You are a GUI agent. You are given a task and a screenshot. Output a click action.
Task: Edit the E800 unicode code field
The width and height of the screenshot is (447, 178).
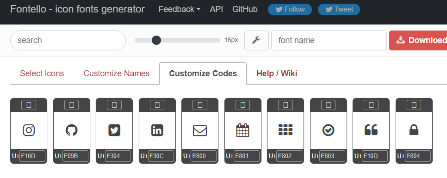(x=204, y=156)
